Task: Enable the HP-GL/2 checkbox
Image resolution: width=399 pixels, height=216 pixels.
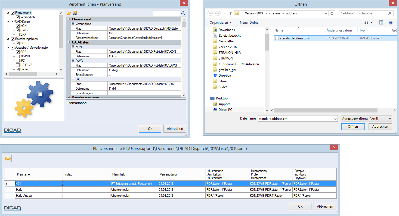Action: tap(18, 65)
